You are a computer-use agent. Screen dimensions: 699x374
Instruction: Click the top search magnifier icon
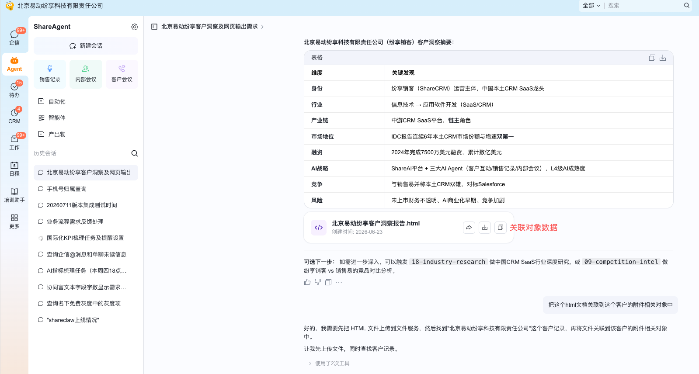point(687,6)
